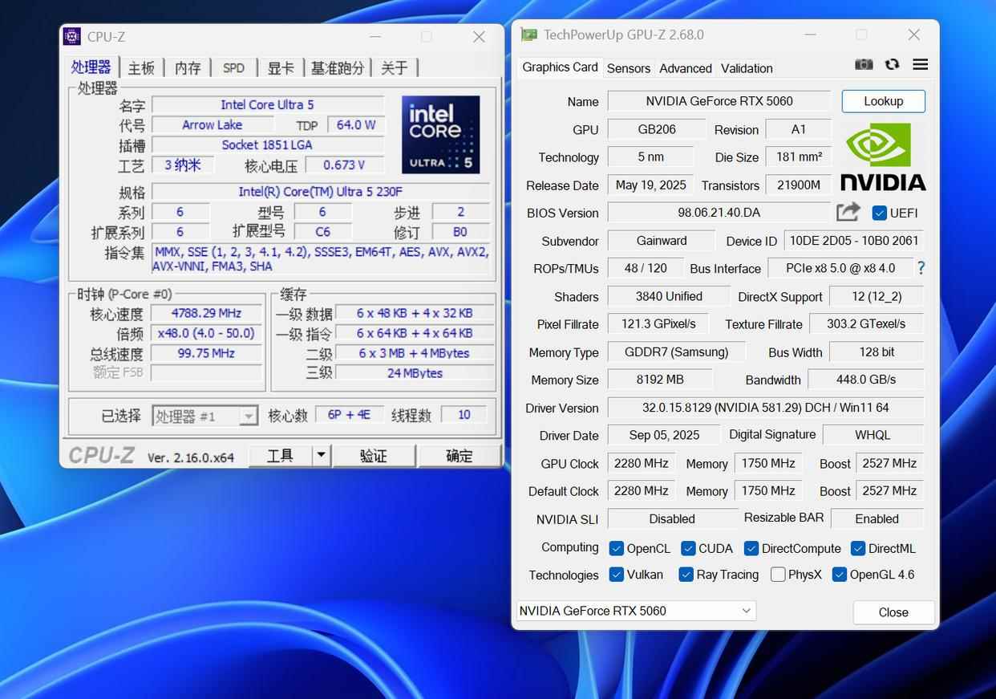Screen dimensions: 996x699
Task: Click the Socket 1851 LGA value
Action: (x=267, y=145)
